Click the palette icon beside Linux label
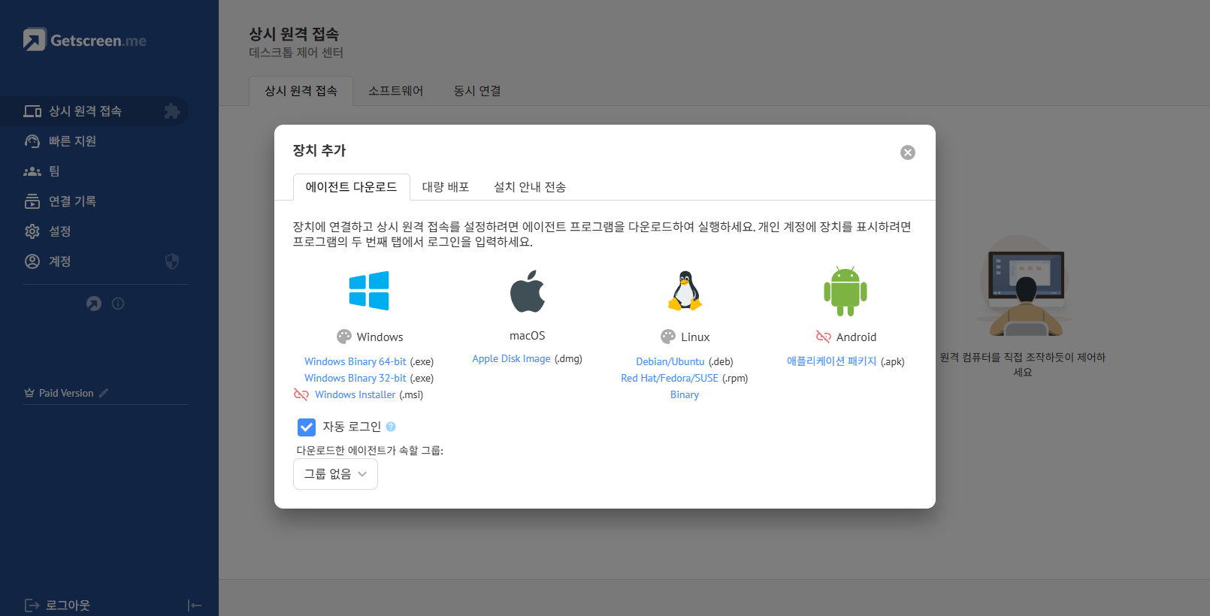The width and height of the screenshot is (1210, 616). pyautogui.click(x=668, y=337)
